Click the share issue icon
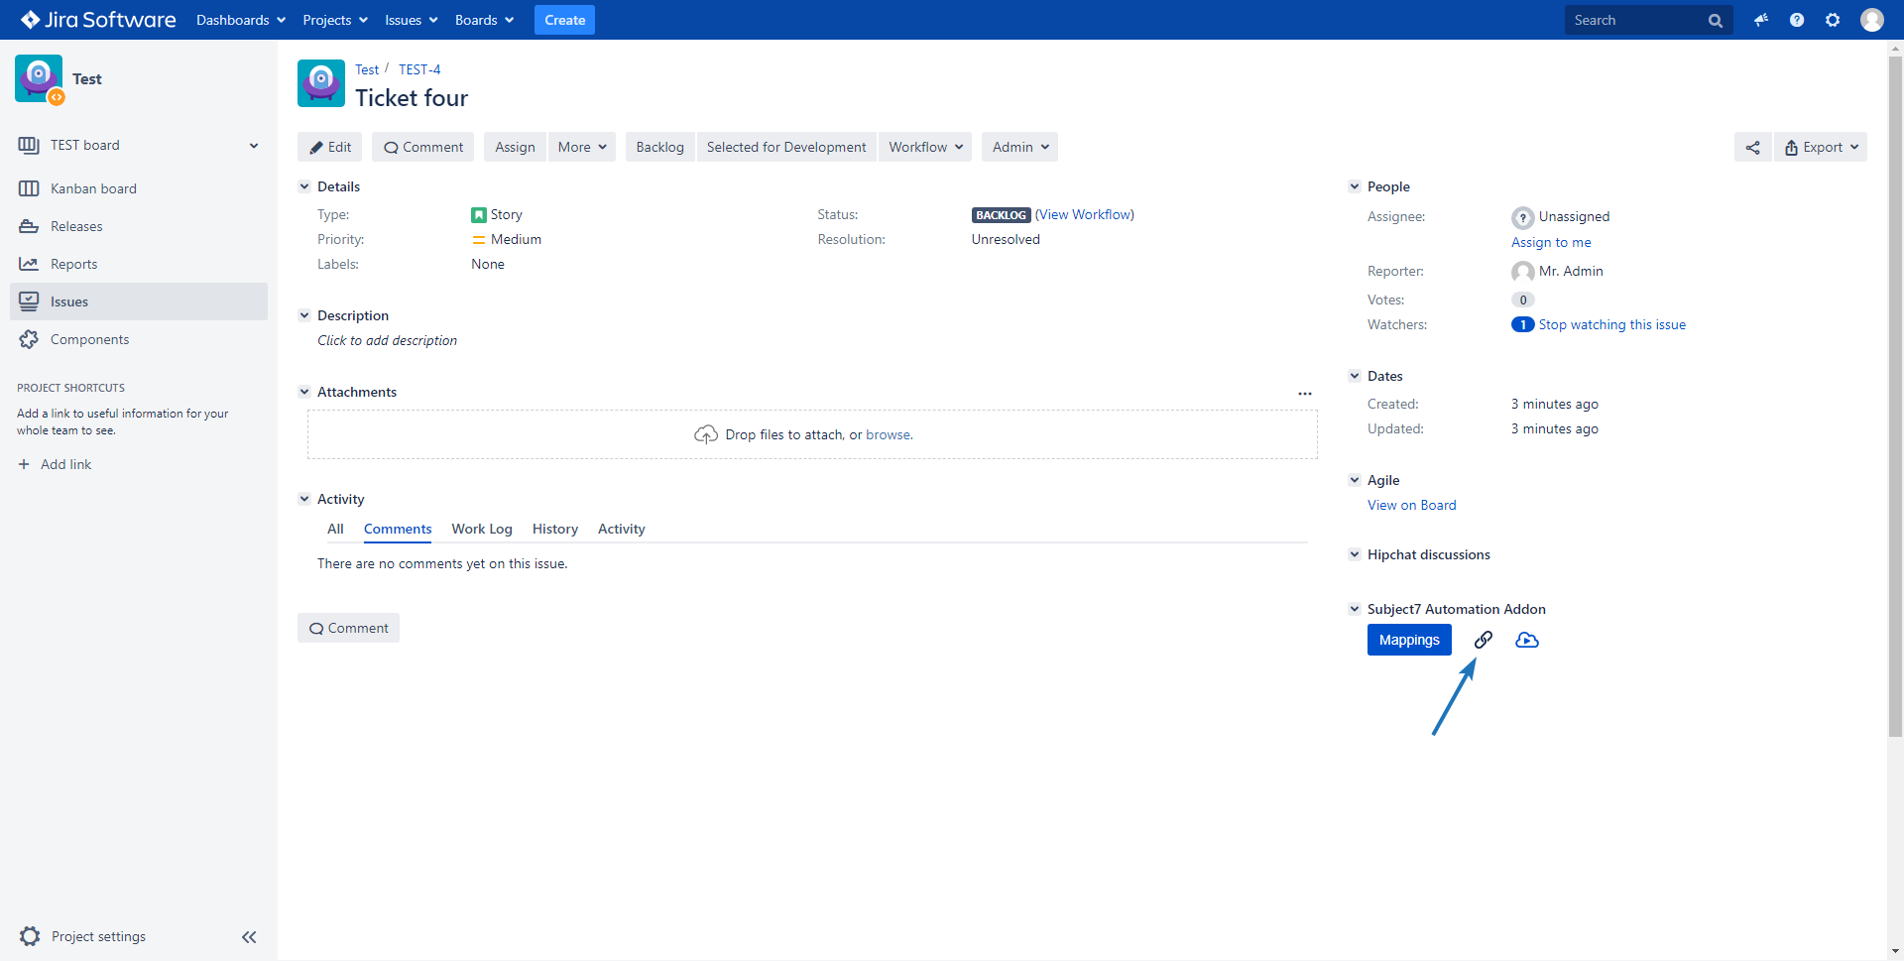Screen dimensions: 1904x961 [1752, 148]
